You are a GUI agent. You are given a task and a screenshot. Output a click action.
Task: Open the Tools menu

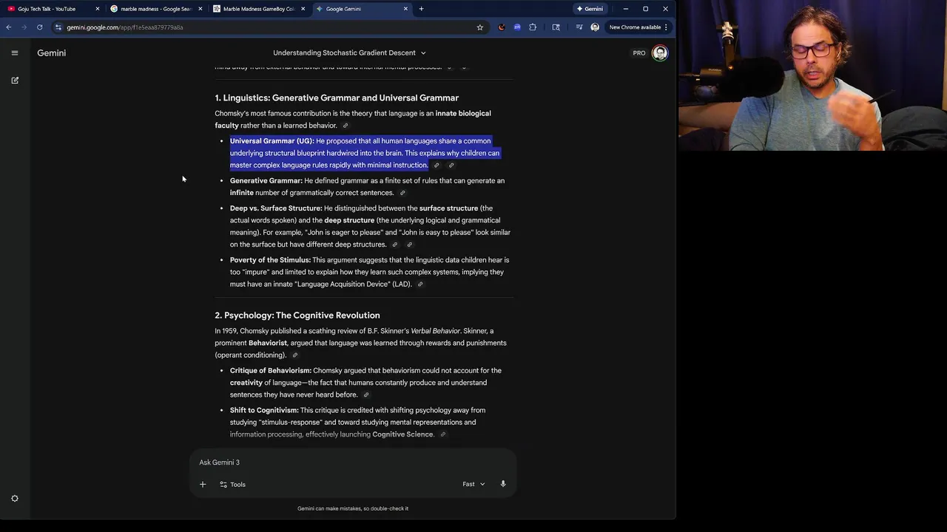(x=232, y=485)
